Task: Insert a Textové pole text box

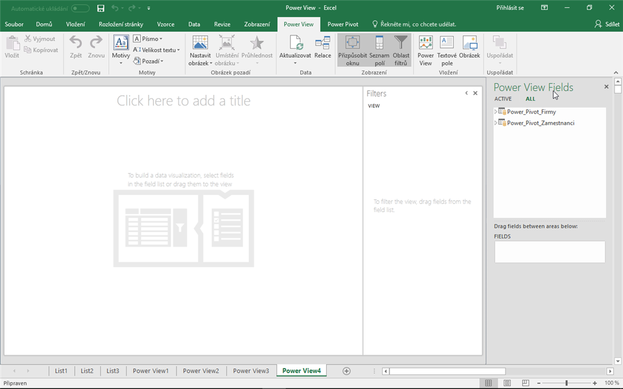Action: pos(447,50)
